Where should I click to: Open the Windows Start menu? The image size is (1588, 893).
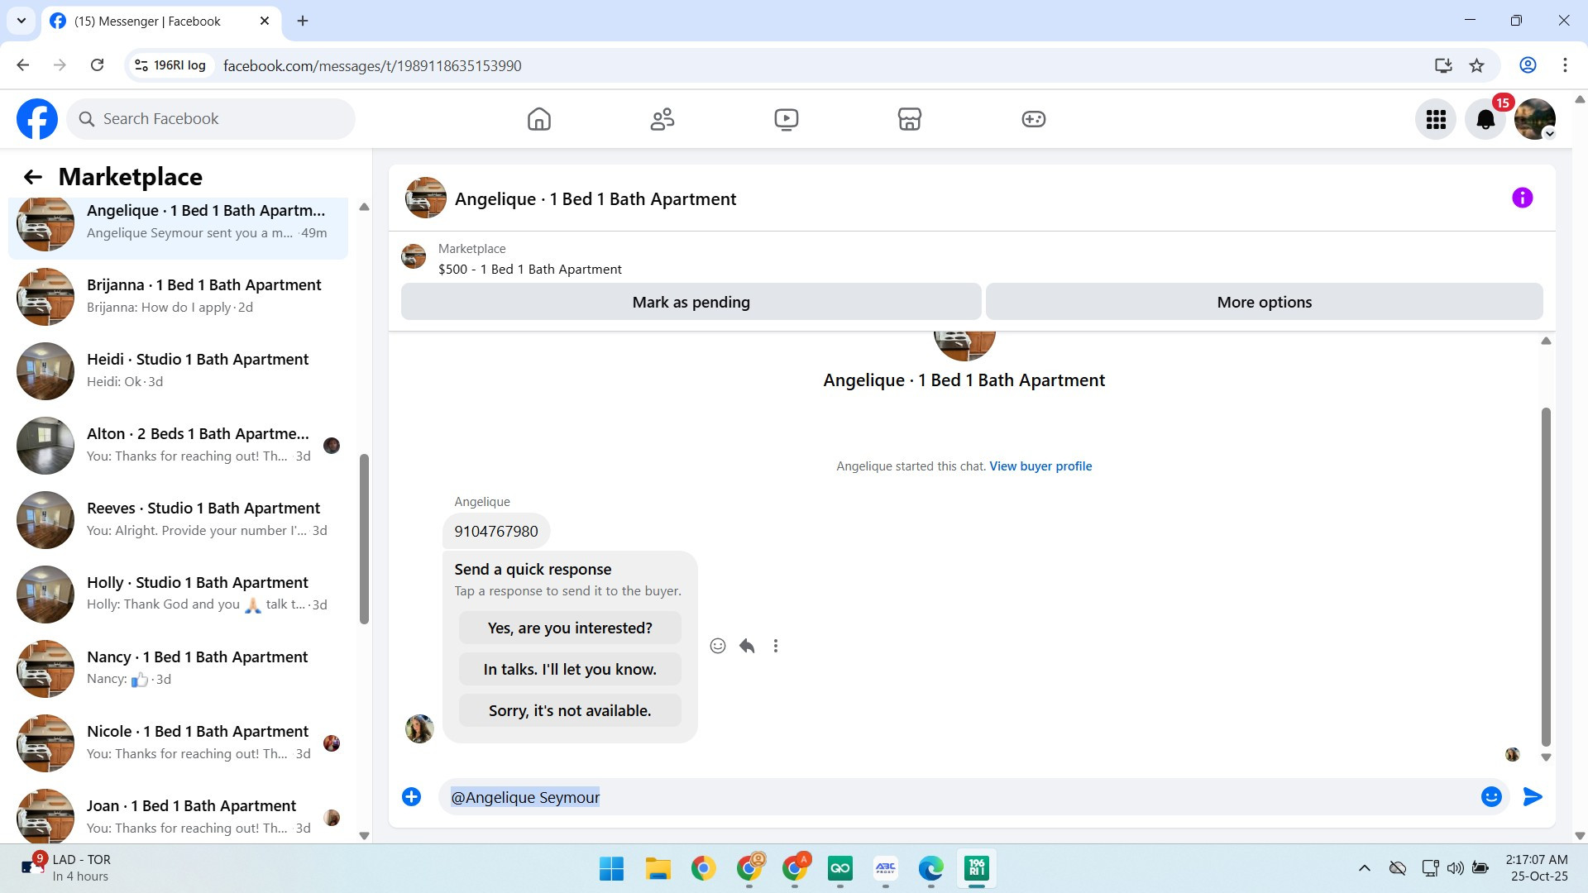point(611,868)
